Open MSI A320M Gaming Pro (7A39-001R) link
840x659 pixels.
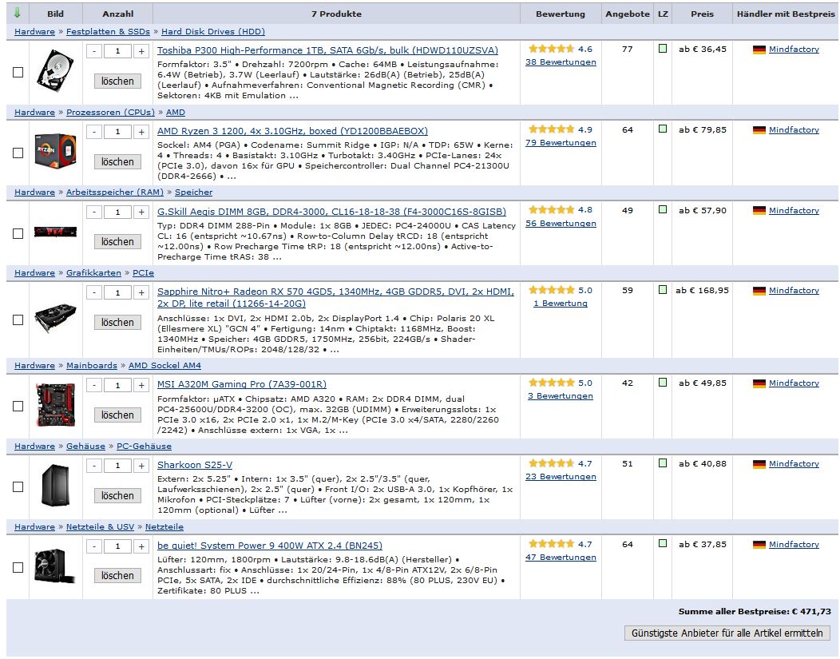(x=242, y=384)
